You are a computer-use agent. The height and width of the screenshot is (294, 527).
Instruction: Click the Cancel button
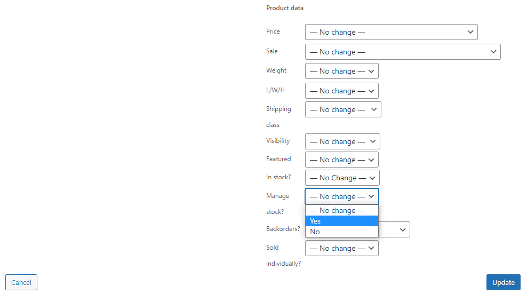coord(21,282)
